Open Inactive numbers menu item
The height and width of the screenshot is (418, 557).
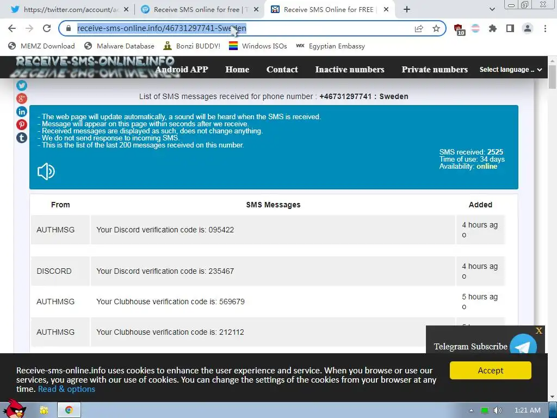coord(350,69)
